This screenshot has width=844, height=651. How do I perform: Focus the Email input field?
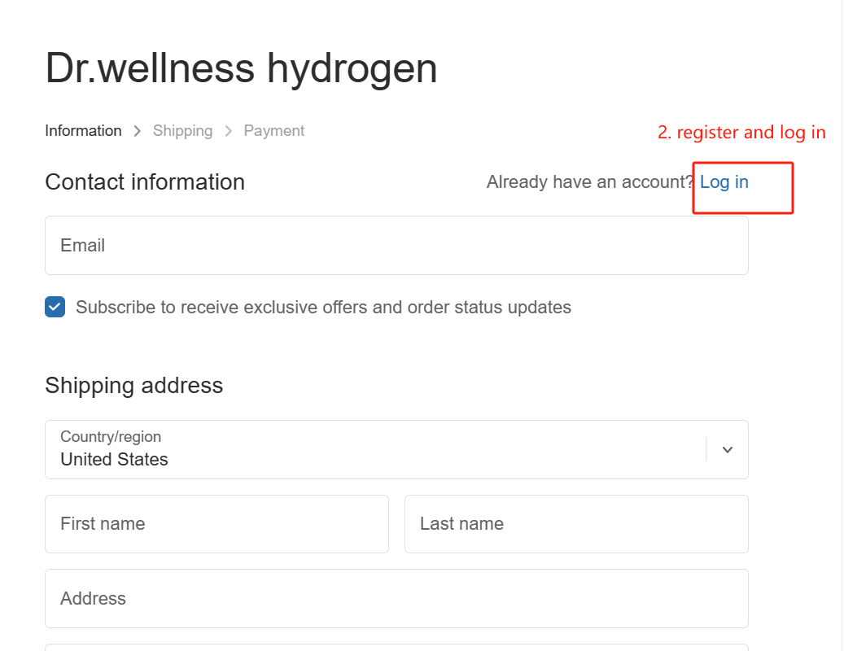pos(396,246)
